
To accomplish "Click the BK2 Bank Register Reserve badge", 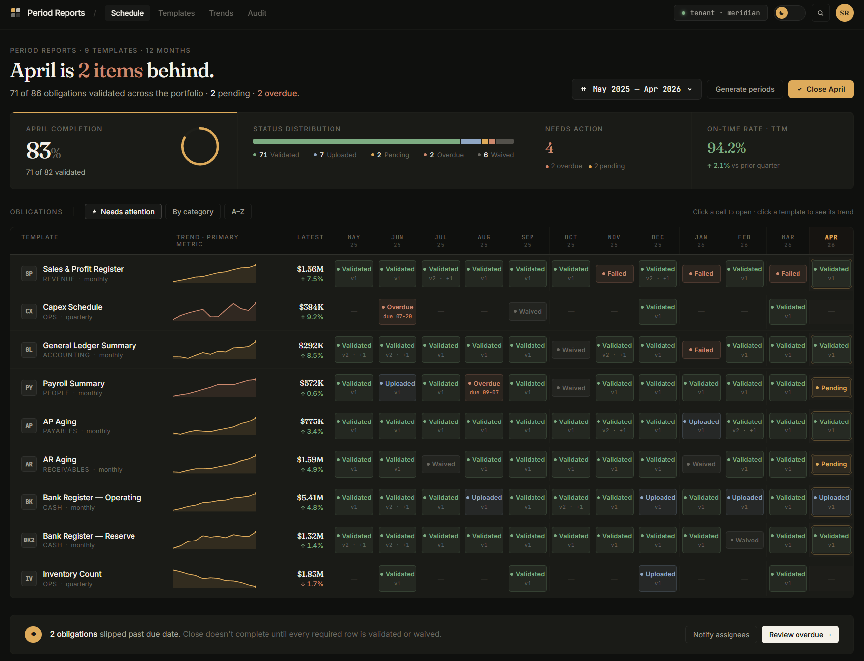I will (x=29, y=540).
